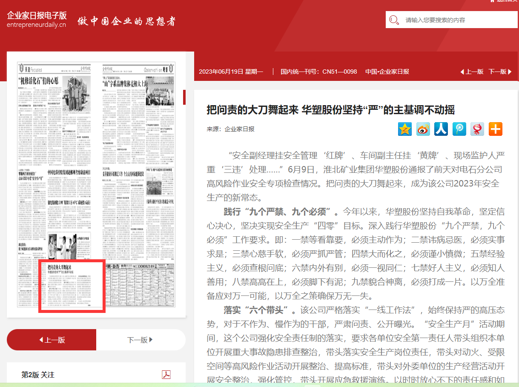
Task: Click the entrepreneurdaily.cn site logo
Action: tap(37, 20)
